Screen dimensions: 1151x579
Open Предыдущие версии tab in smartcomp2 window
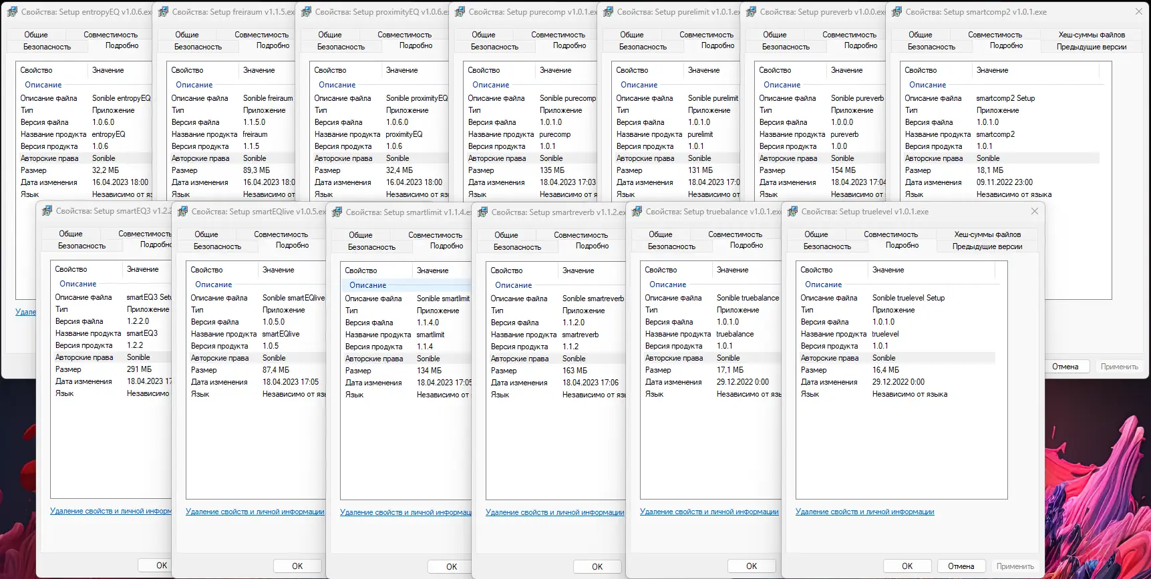[x=1092, y=47]
